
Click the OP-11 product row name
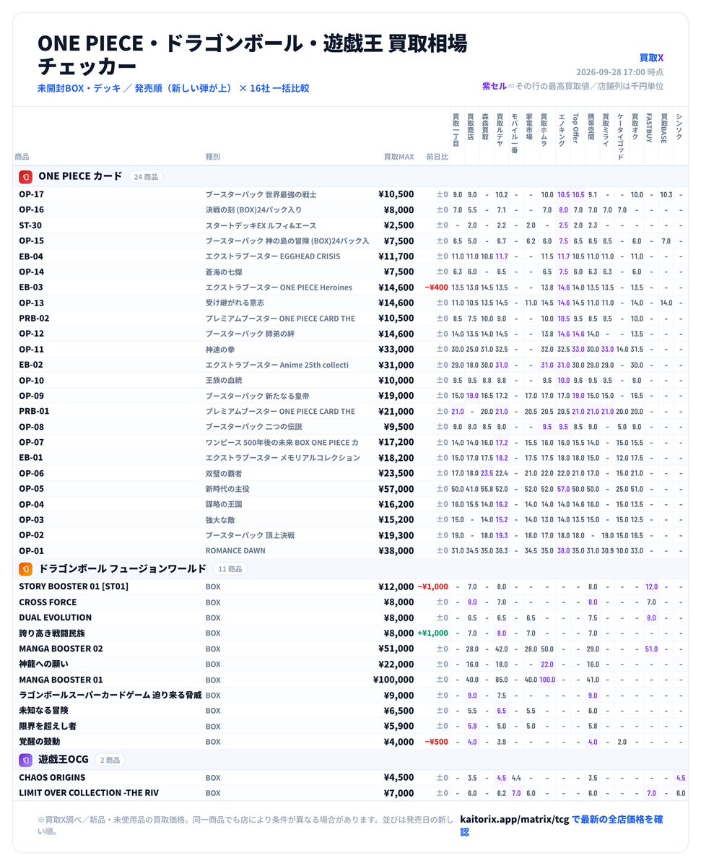[x=32, y=349]
